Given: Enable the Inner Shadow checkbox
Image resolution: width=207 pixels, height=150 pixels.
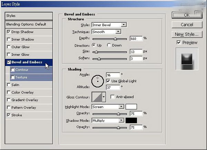Looking at the screenshot, I should pos(9,40).
